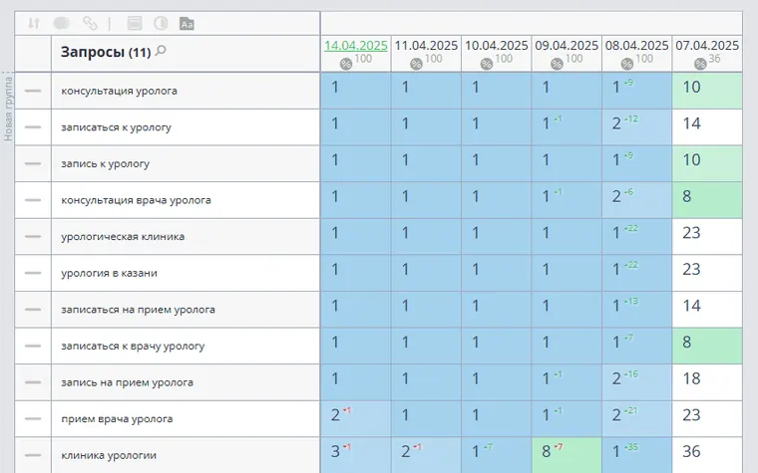Click position 18 for запись на прием уролога
The width and height of the screenshot is (758, 473).
(691, 378)
